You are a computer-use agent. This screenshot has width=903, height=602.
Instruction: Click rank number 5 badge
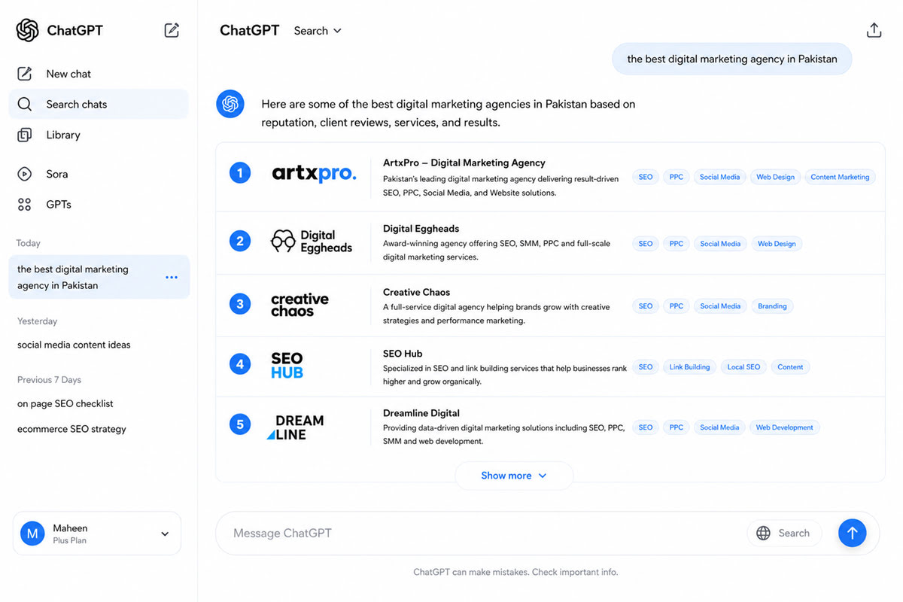[x=240, y=425]
